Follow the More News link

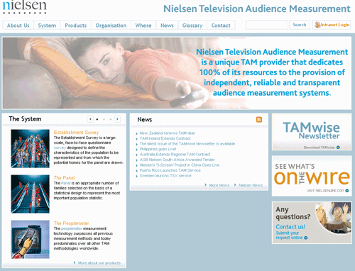pos(219,185)
